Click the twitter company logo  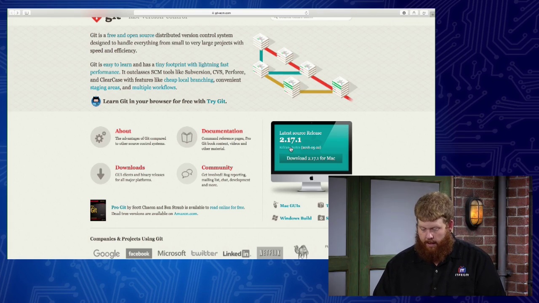pyautogui.click(x=204, y=253)
